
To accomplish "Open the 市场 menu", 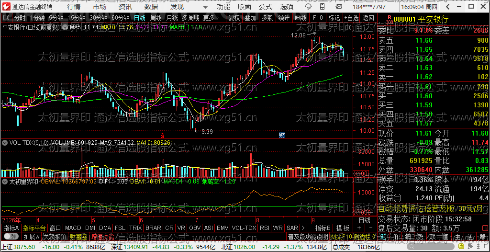I will pos(100,7).
